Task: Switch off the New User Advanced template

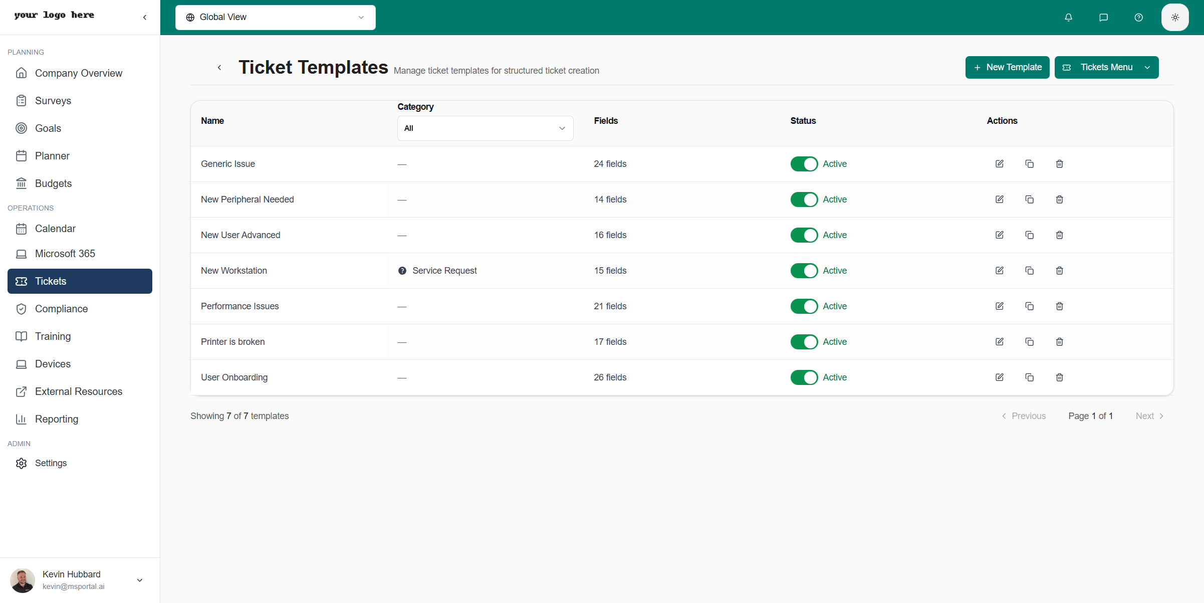Action: pyautogui.click(x=804, y=235)
